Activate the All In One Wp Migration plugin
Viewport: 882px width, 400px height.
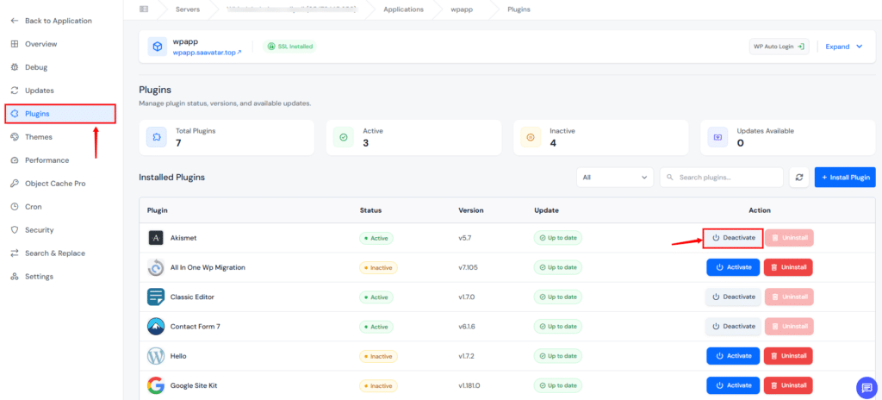pos(733,267)
